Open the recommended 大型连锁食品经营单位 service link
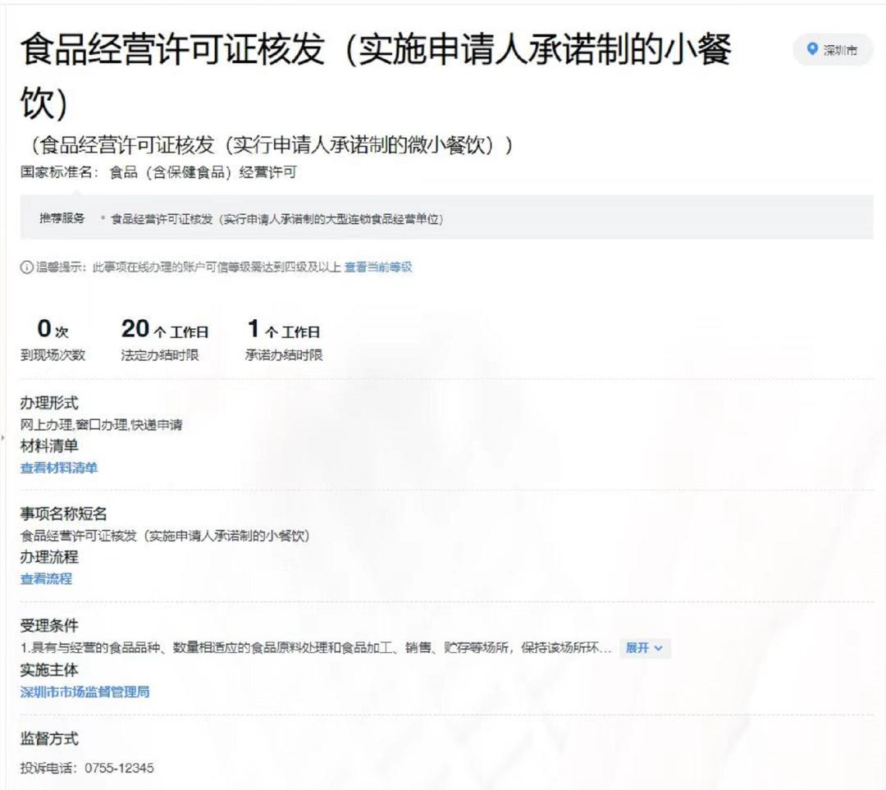This screenshot has width=886, height=790. [277, 218]
